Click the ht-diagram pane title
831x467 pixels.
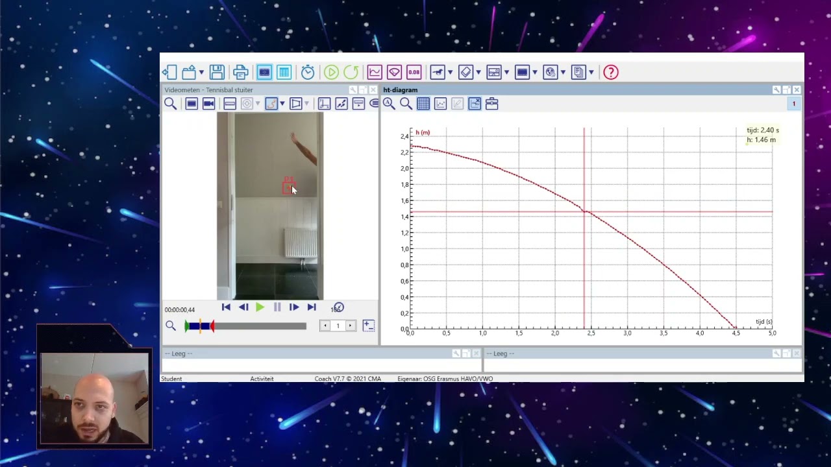click(x=401, y=90)
